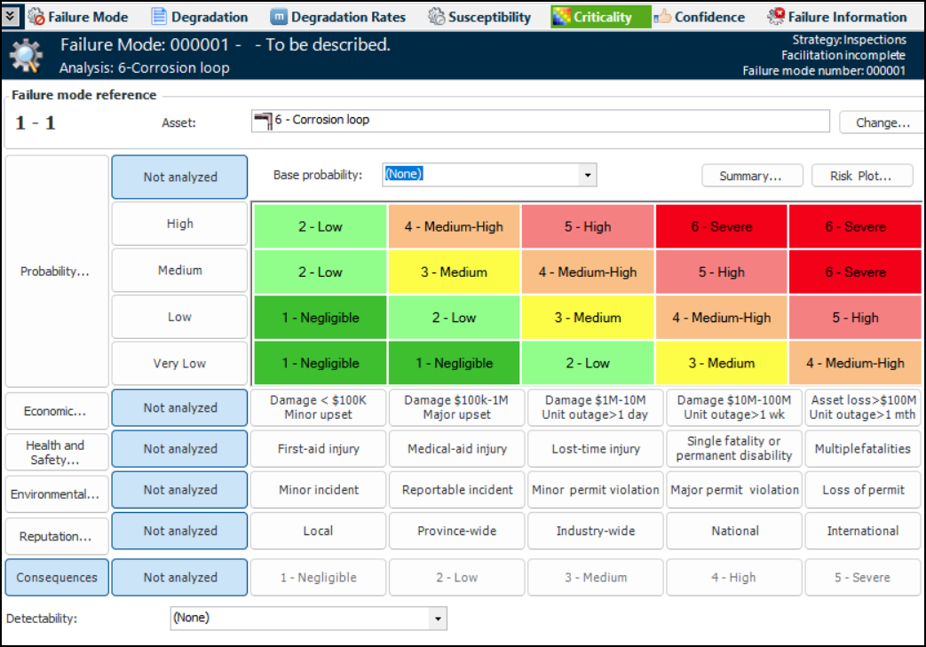
Task: Click the Confidence thumbs-up icon
Action: 662,16
